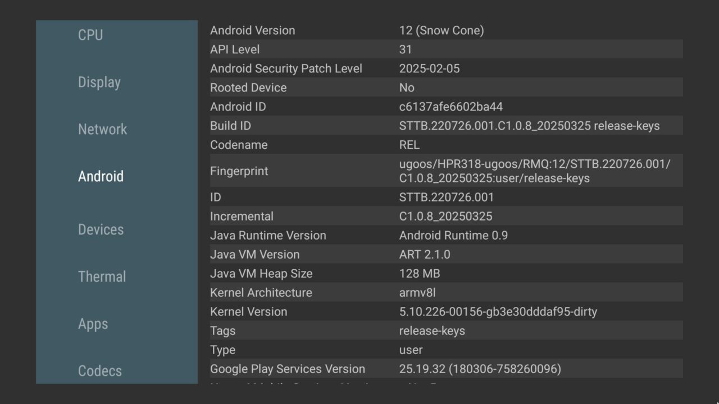Select the Java VM Heap Size row
Image resolution: width=719 pixels, height=404 pixels.
445,273
